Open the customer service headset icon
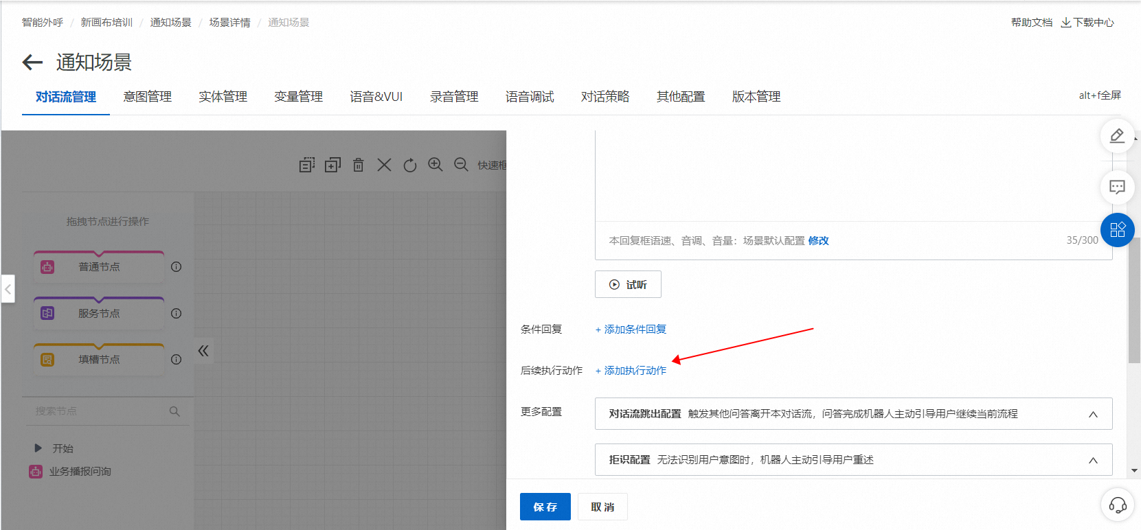The image size is (1141, 530). click(1117, 506)
